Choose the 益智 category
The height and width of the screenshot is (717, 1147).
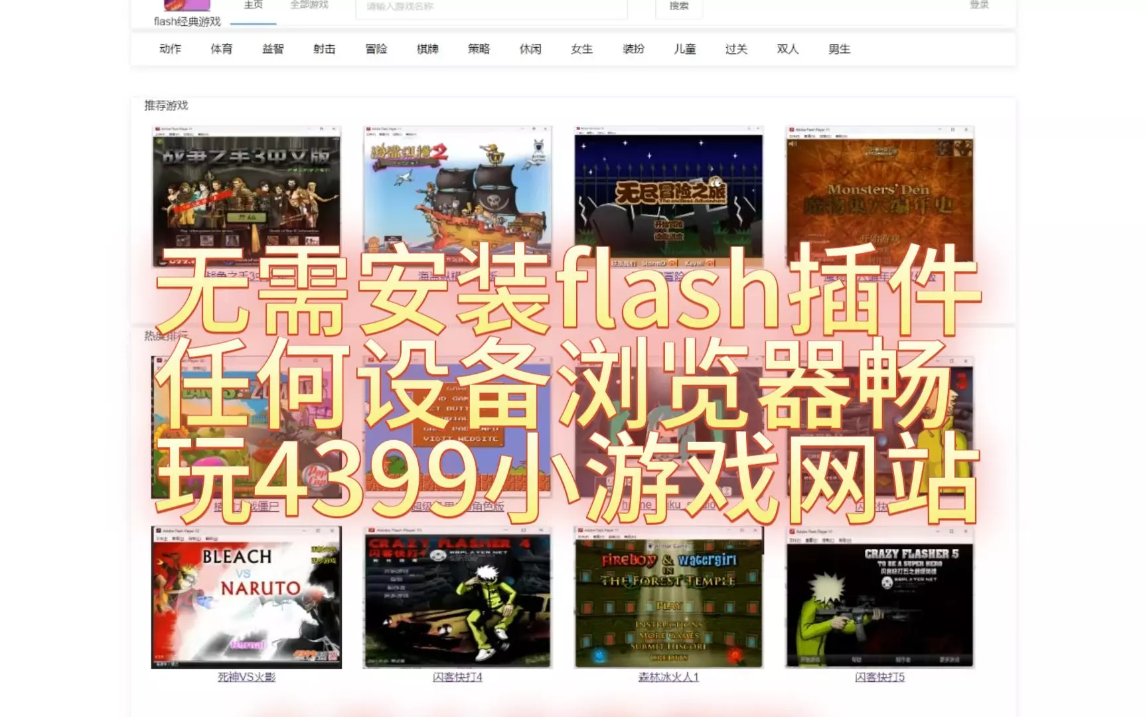coord(273,48)
